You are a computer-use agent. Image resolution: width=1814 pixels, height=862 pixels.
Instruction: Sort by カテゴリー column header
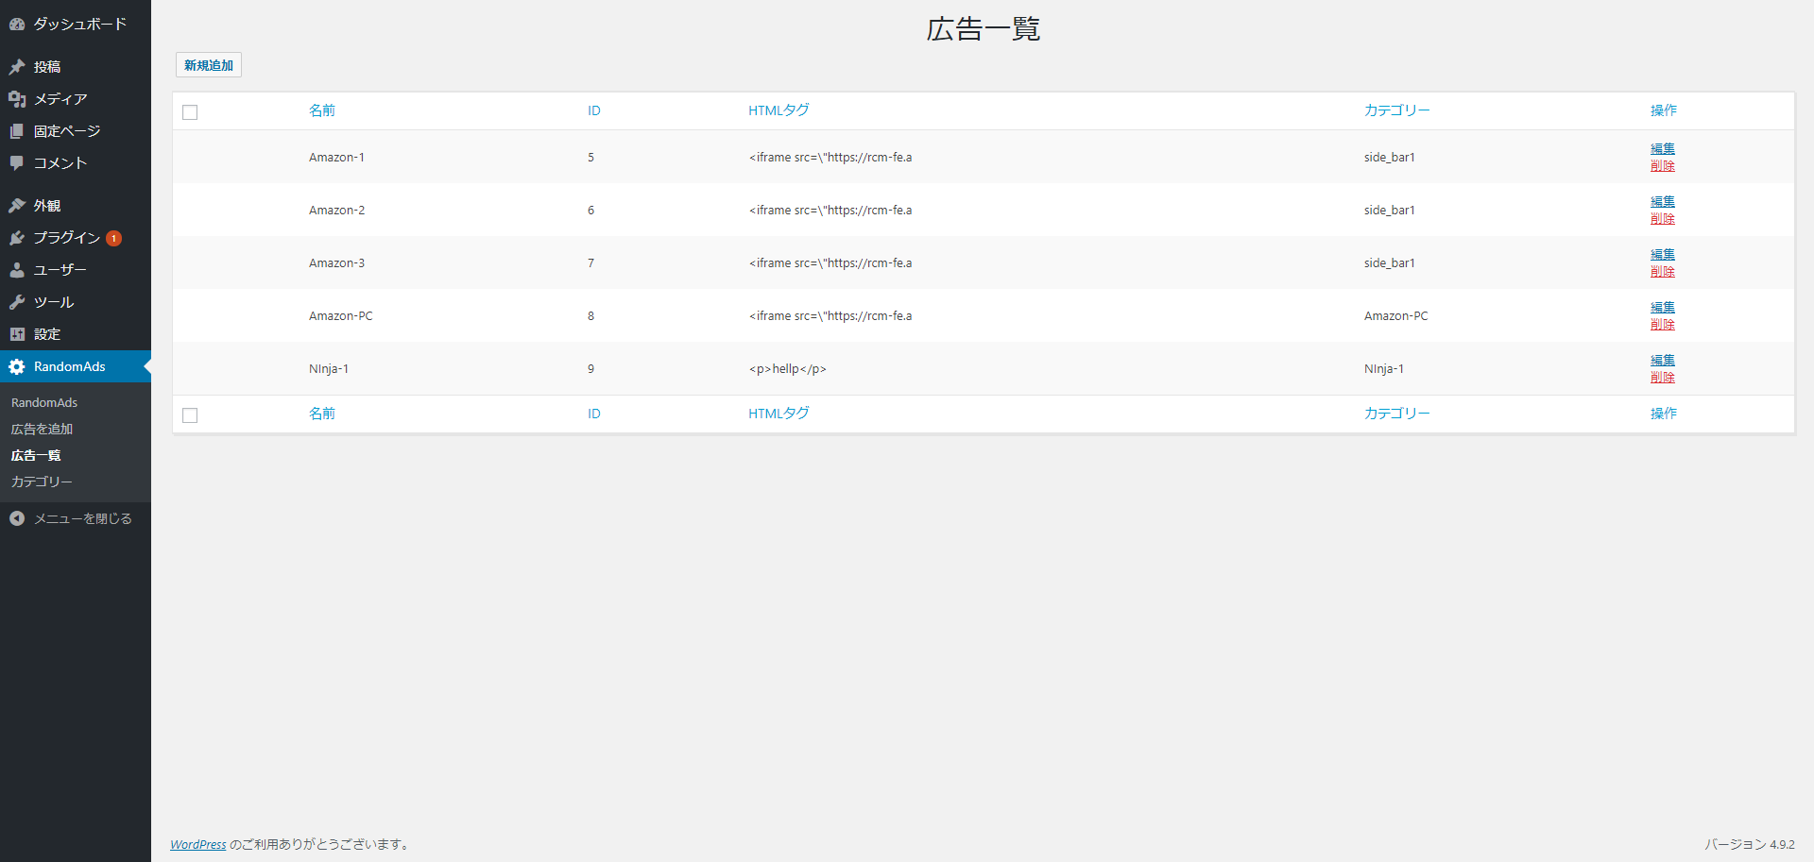[1397, 110]
